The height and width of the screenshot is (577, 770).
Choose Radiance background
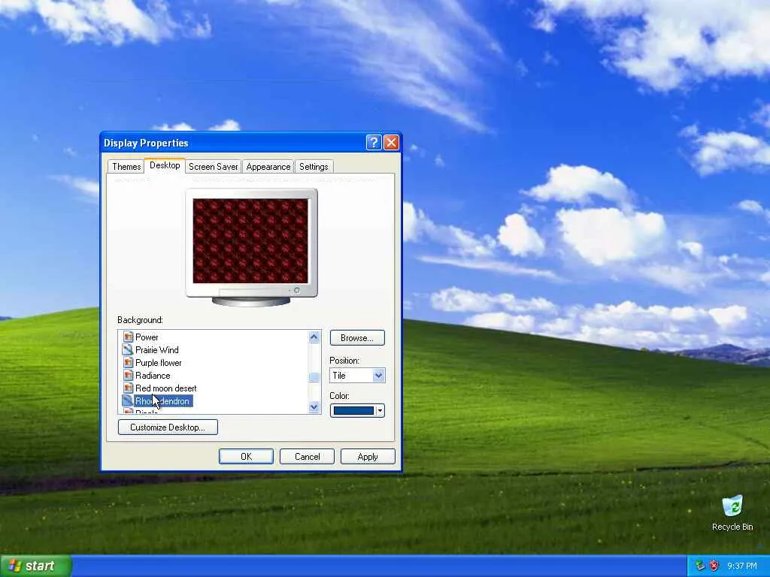click(x=153, y=376)
